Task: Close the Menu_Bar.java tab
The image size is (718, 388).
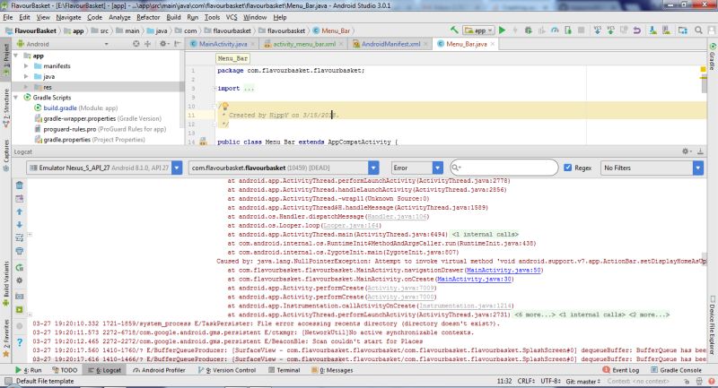Action: pyautogui.click(x=493, y=44)
